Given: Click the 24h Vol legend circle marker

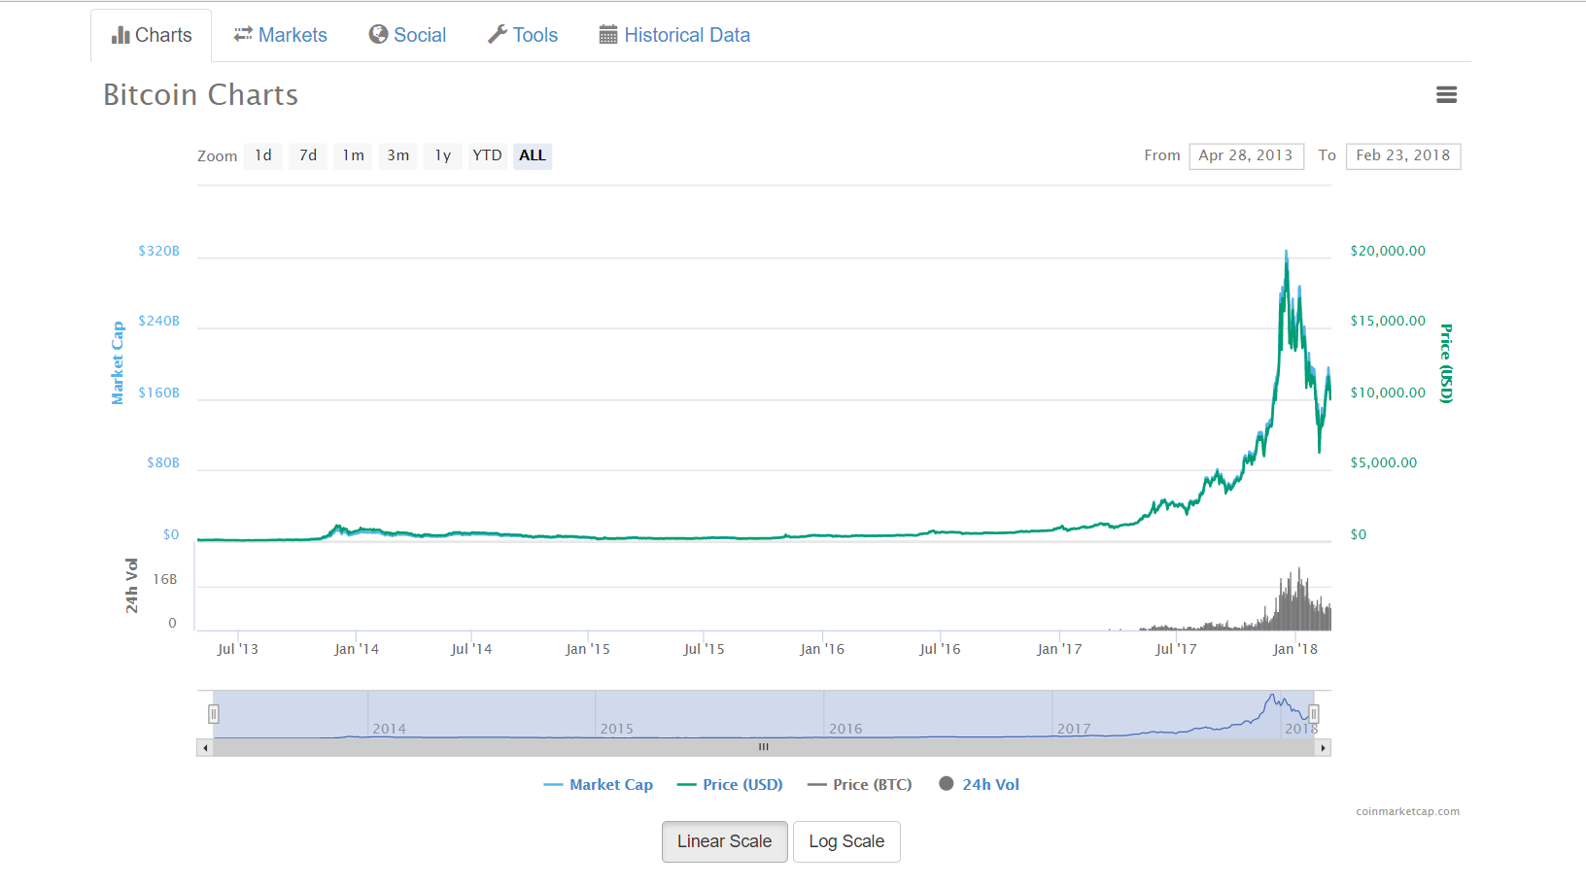Looking at the screenshot, I should click(947, 783).
